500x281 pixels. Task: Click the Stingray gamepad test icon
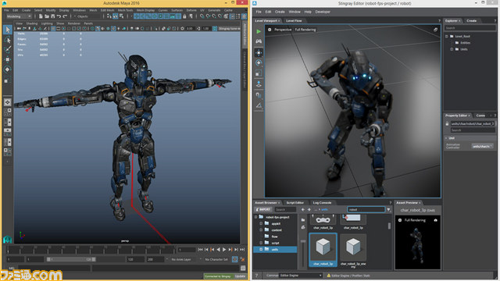259,41
